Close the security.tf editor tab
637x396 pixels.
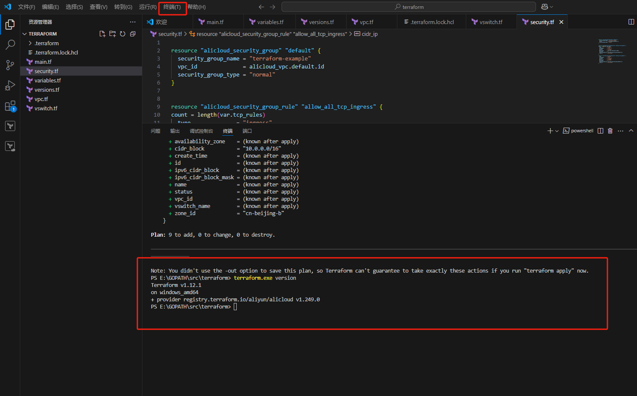click(x=561, y=22)
